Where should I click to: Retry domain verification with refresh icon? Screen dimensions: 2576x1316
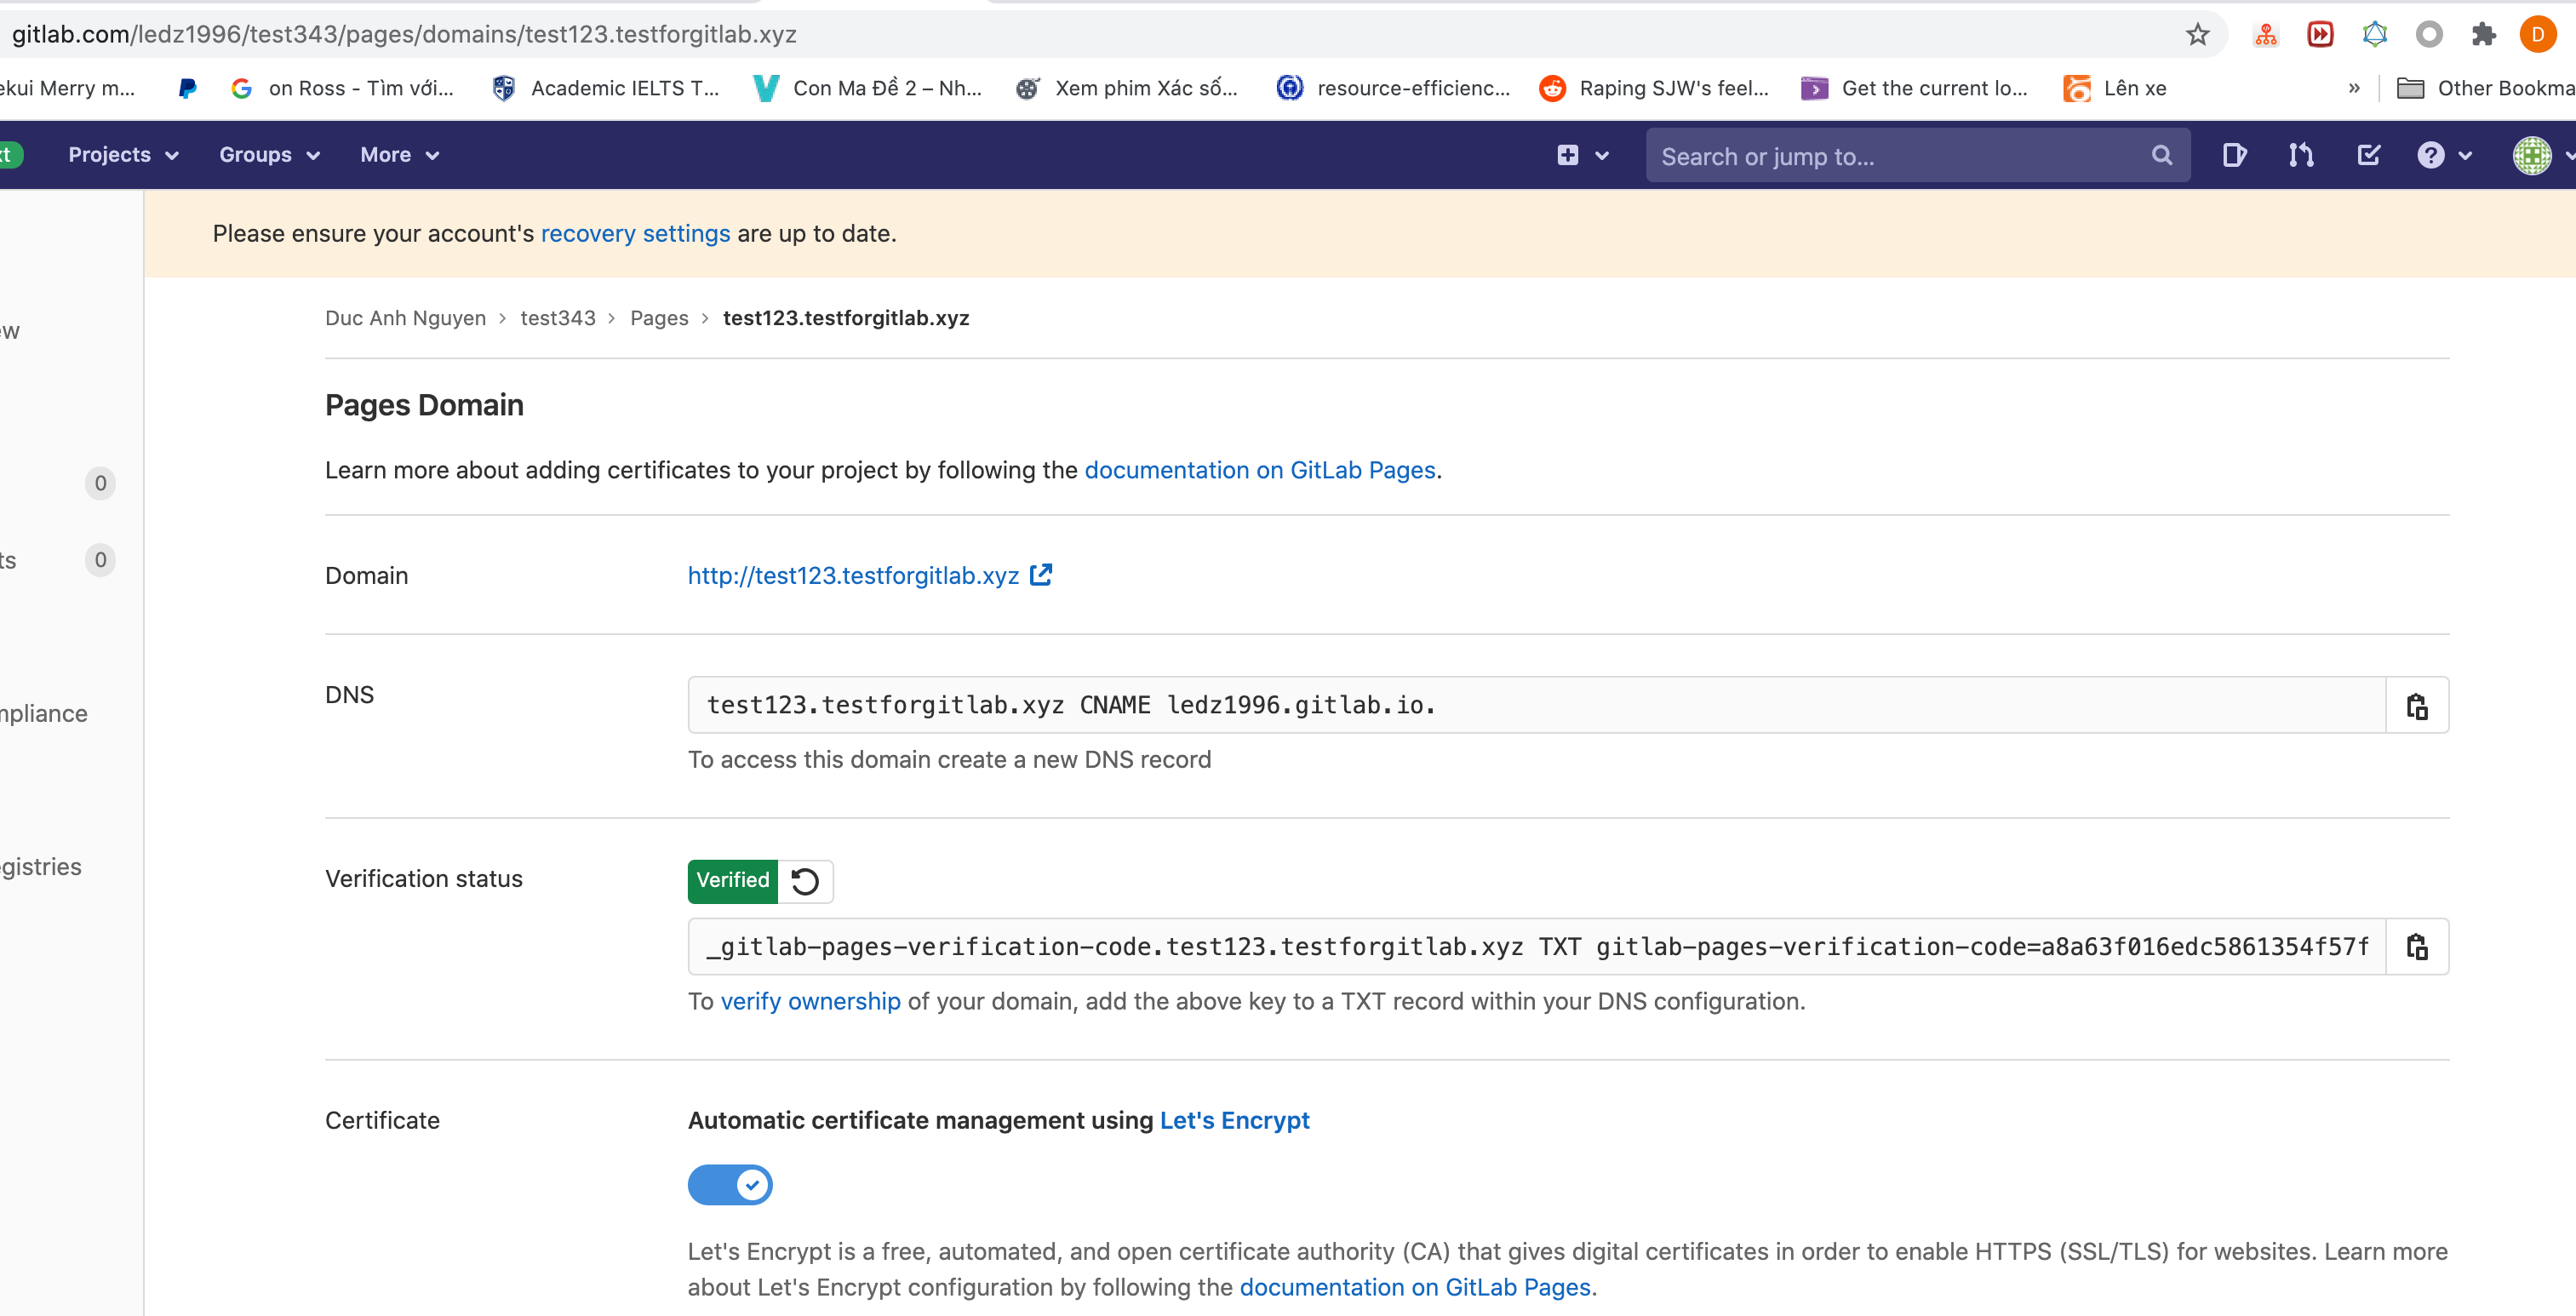(805, 881)
